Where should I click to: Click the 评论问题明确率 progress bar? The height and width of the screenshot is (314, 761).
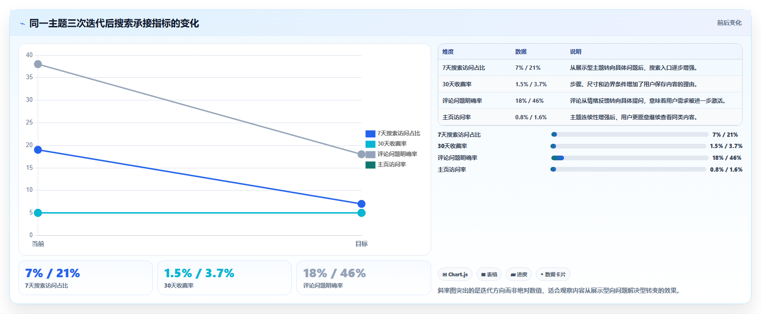click(630, 158)
